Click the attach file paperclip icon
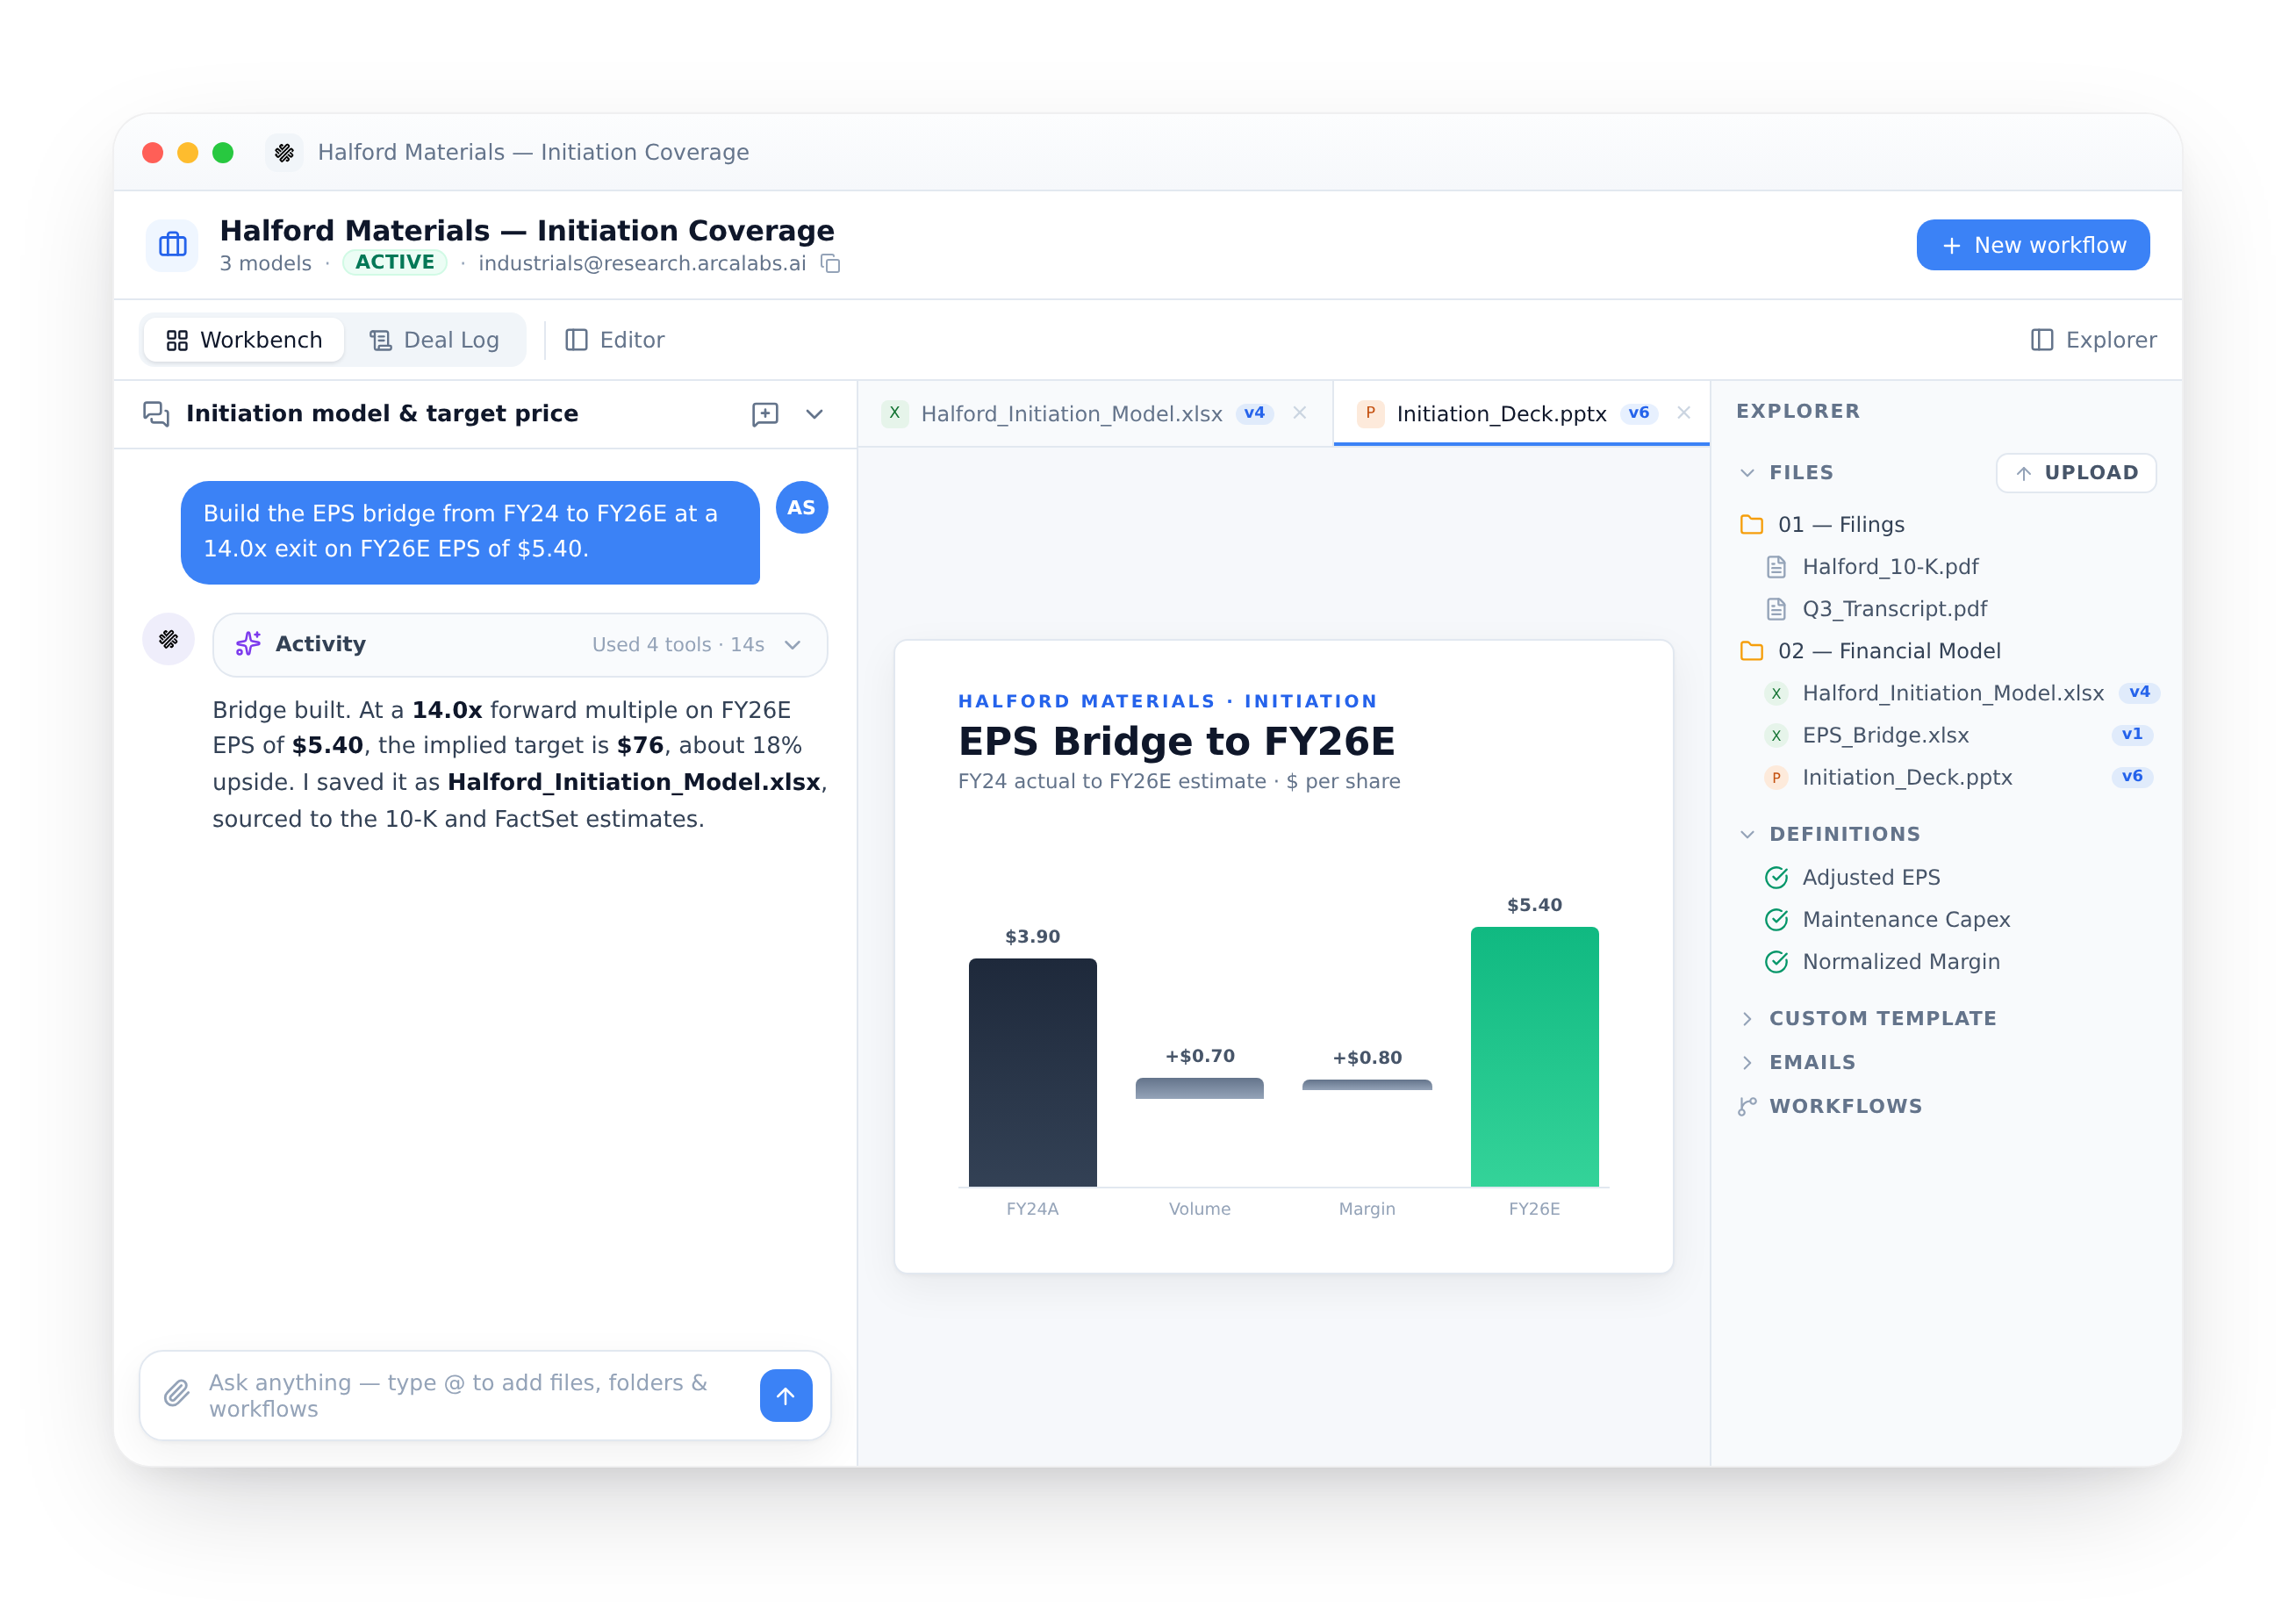The width and height of the screenshot is (2296, 1622). [177, 1394]
